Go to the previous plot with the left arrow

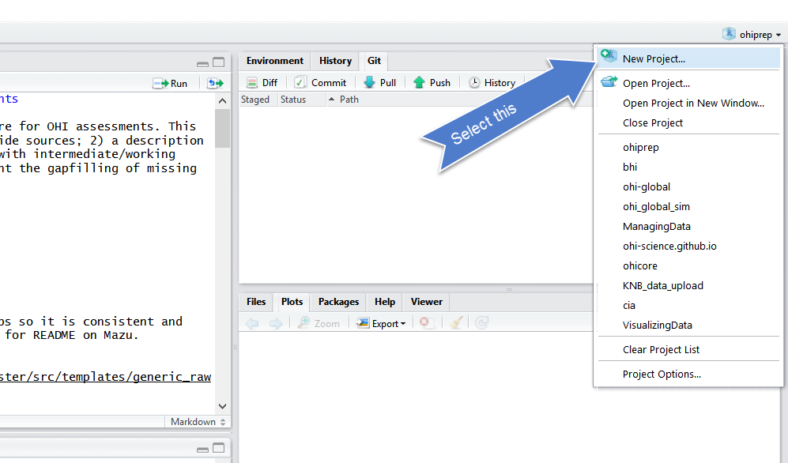pos(252,323)
